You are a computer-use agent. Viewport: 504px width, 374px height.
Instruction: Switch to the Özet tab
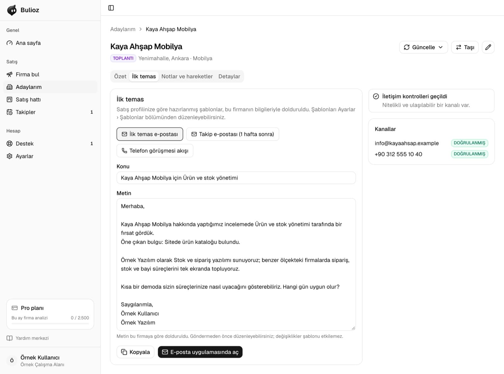(x=120, y=76)
